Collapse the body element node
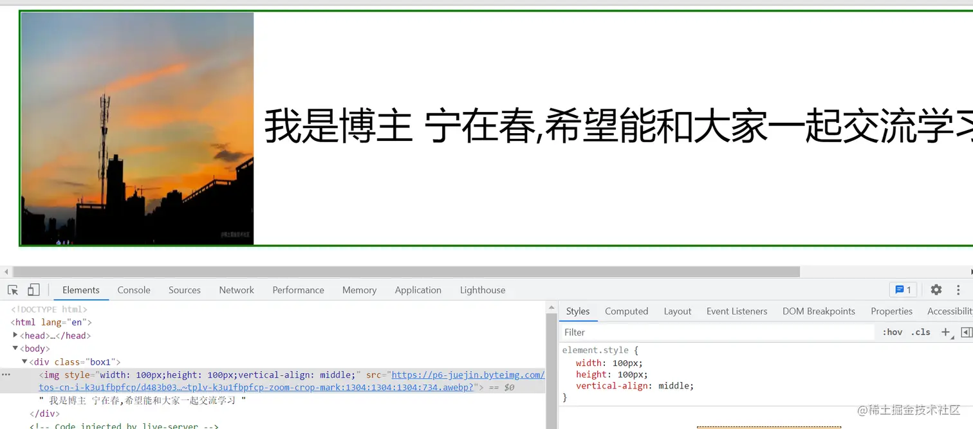973x429 pixels. pyautogui.click(x=15, y=348)
